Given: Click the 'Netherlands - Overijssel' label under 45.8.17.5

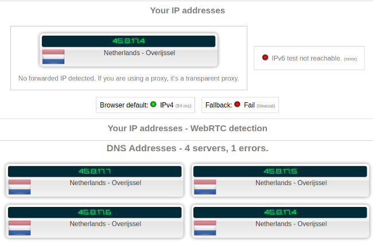Looking at the screenshot, I should click(291, 183).
